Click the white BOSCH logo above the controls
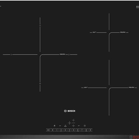The width and height of the screenshot is (139, 139). pyautogui.click(x=69, y=111)
